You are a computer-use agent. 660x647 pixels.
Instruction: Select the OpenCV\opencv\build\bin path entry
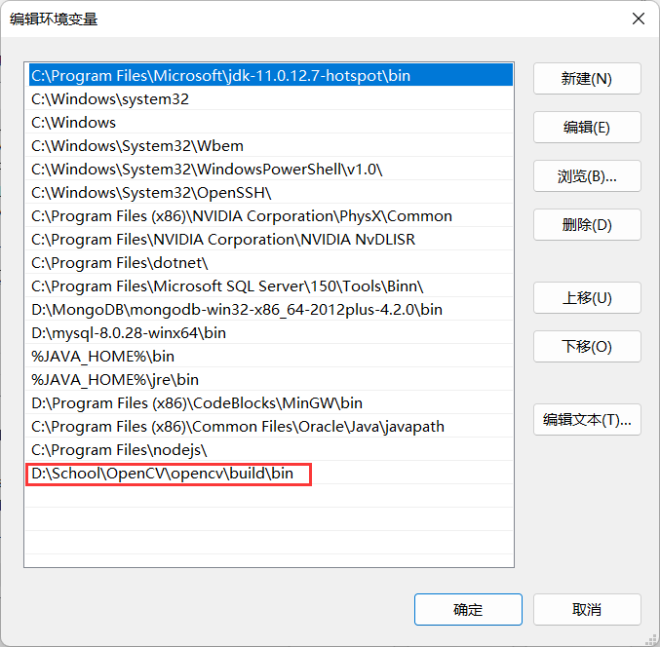point(271,474)
